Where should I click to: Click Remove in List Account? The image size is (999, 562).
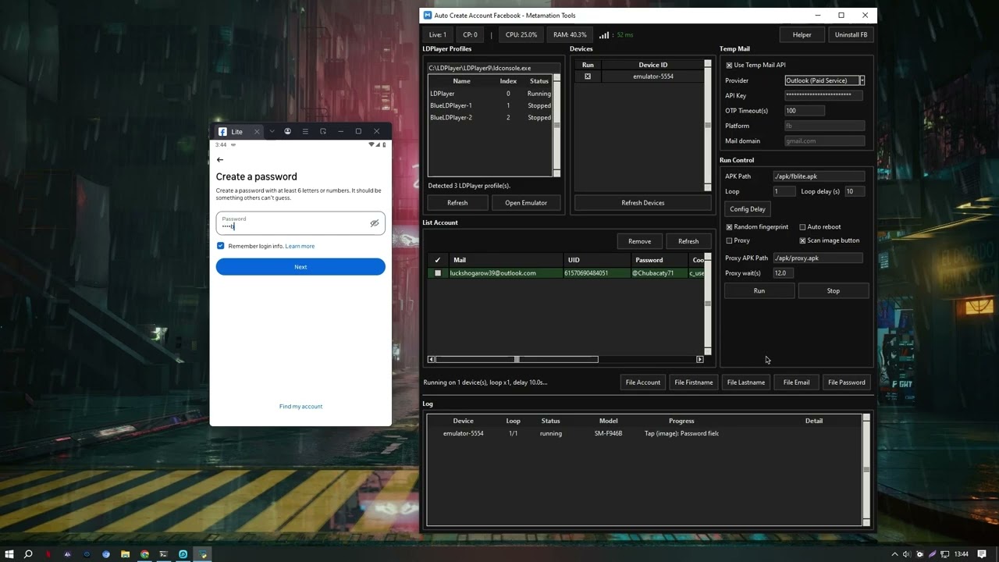639,241
